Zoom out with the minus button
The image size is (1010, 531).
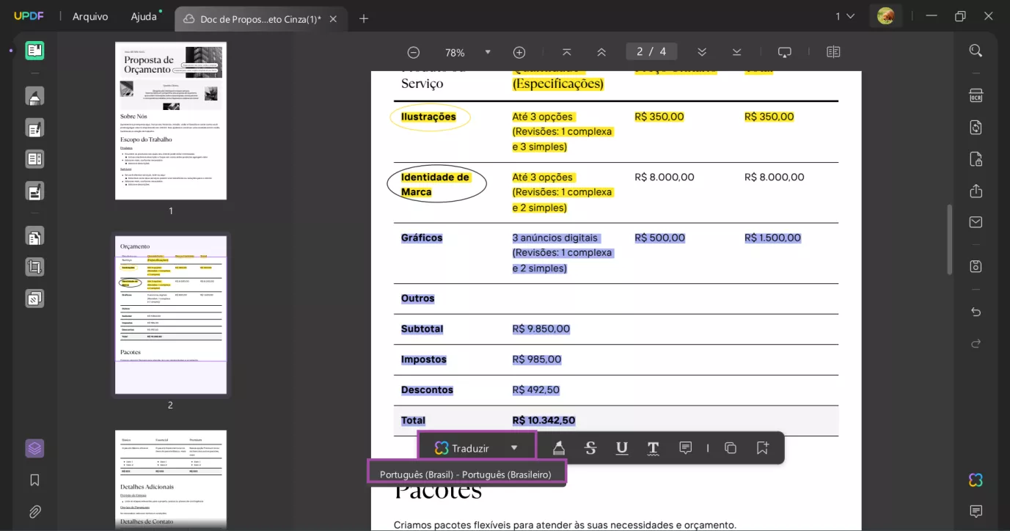[x=414, y=52]
